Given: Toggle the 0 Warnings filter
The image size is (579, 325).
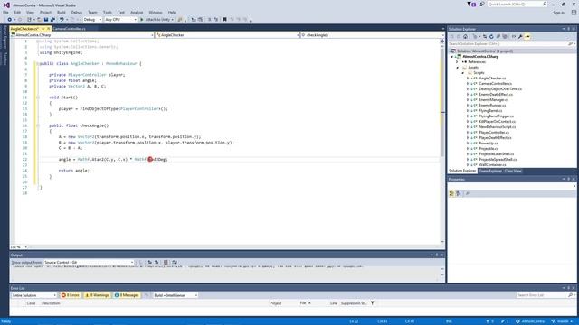Looking at the screenshot, I should (97, 295).
